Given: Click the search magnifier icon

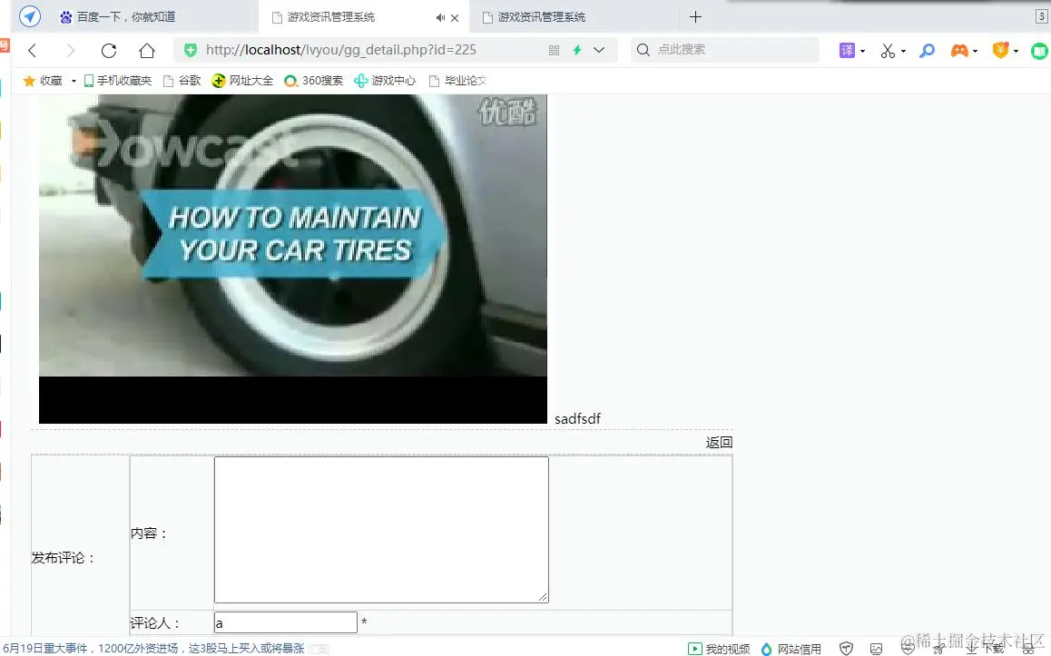Looking at the screenshot, I should point(643,50).
